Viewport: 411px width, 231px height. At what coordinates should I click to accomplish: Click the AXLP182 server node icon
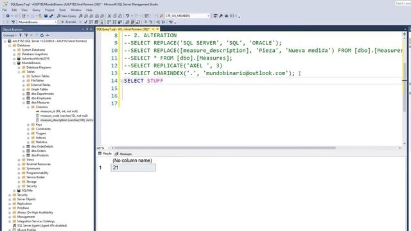coord(10,41)
